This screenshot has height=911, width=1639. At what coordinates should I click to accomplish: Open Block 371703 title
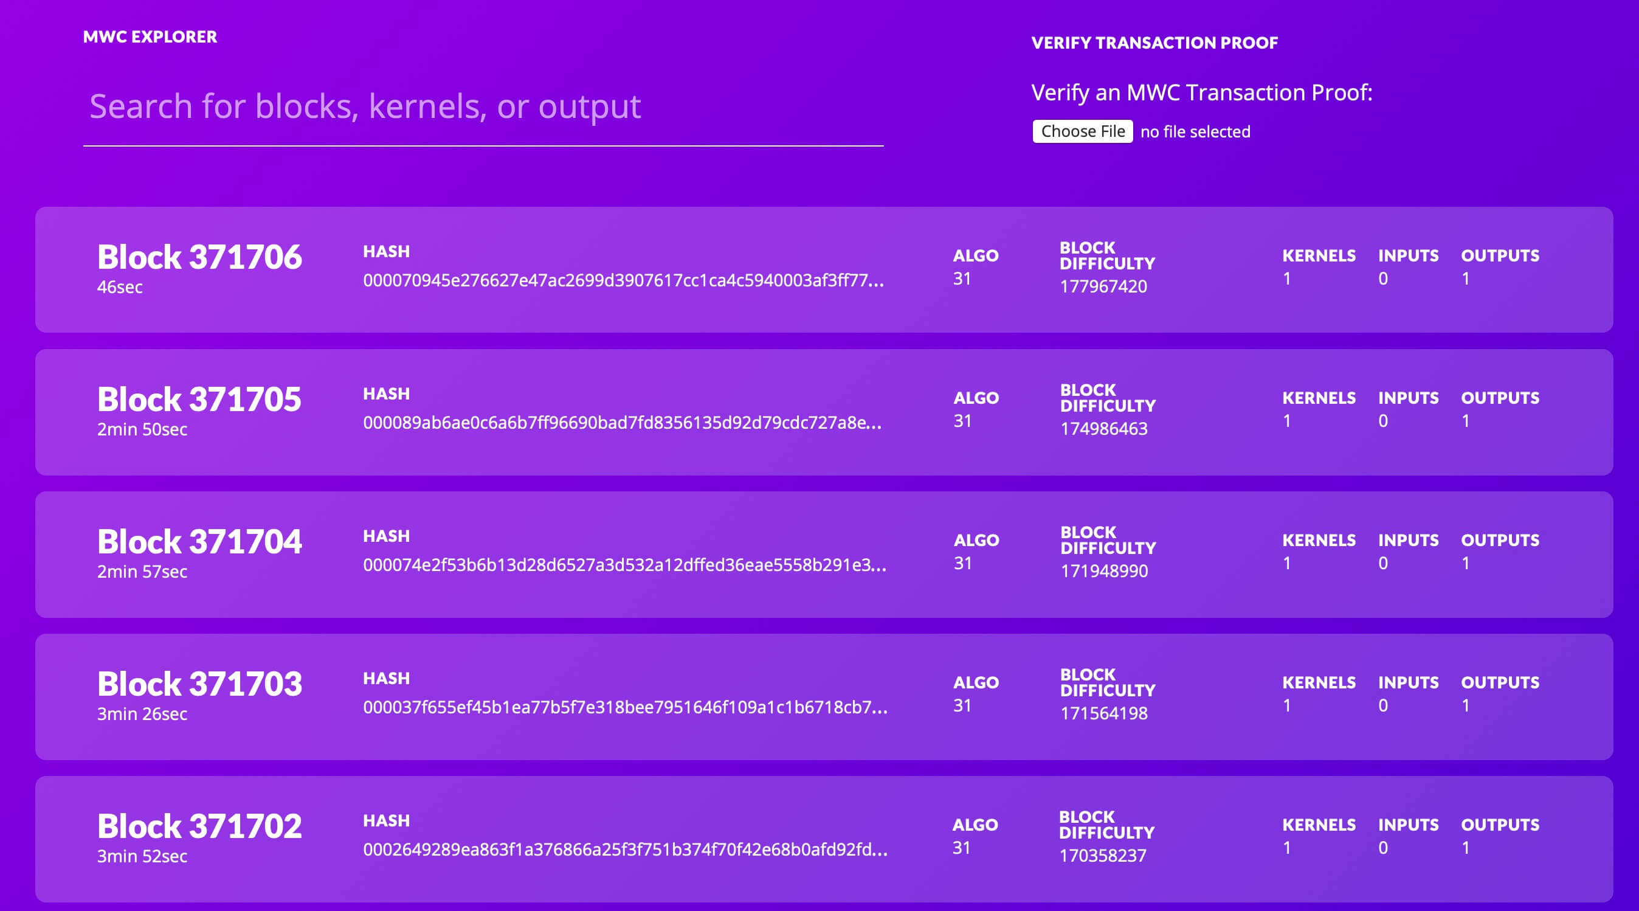pos(199,684)
